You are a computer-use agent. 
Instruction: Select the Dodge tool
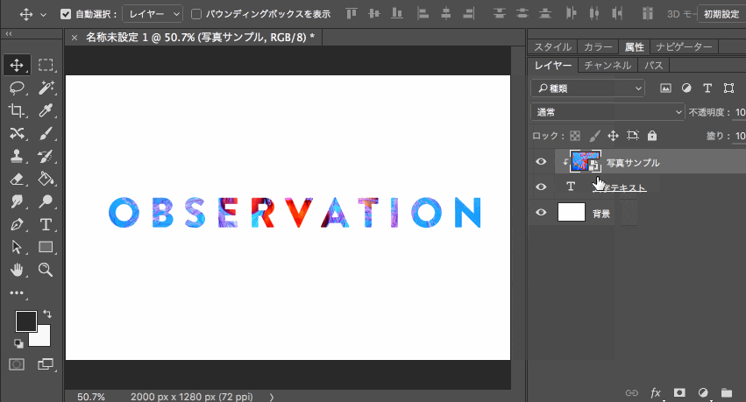(x=46, y=201)
